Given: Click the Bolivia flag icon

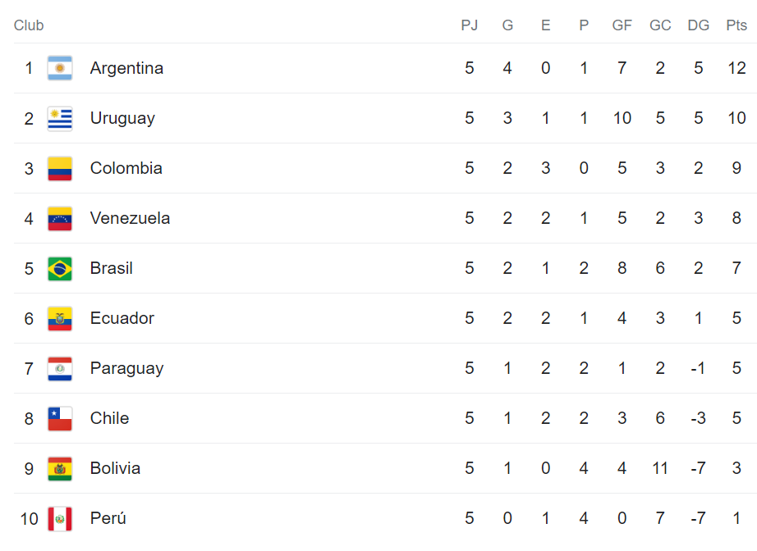Looking at the screenshot, I should click(x=60, y=468).
